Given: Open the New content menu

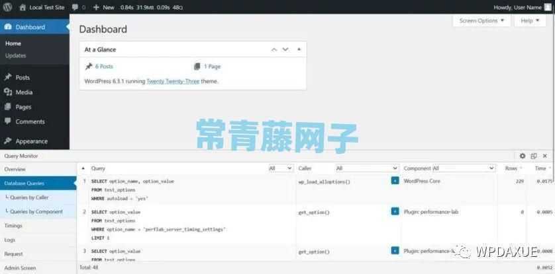Looking at the screenshot, I should click(104, 7).
